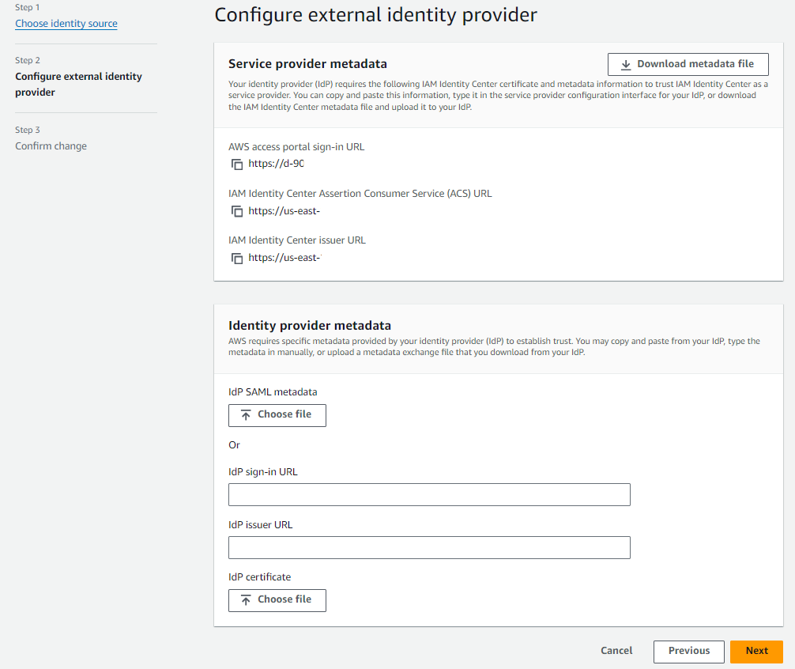Image resolution: width=795 pixels, height=669 pixels.
Task: Focus the IdP issuer URL field
Action: (x=429, y=547)
